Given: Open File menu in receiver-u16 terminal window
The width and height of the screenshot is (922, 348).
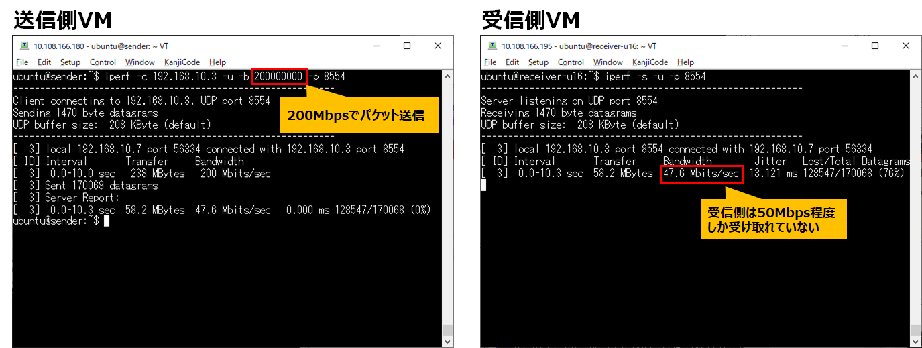Looking at the screenshot, I should (489, 62).
